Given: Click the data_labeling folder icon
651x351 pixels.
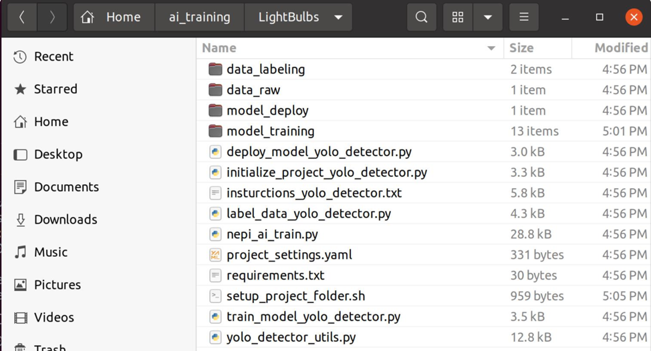Looking at the screenshot, I should click(x=215, y=69).
